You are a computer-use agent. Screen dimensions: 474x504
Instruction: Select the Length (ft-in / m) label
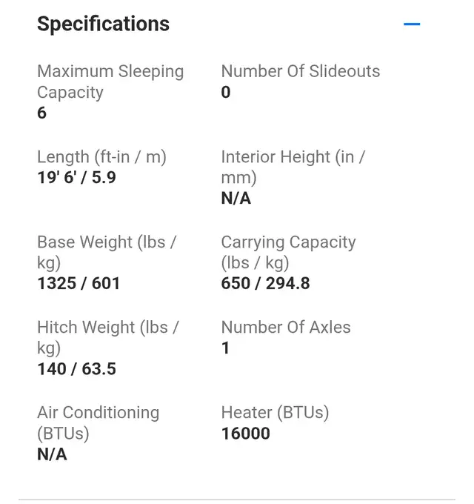(x=101, y=157)
